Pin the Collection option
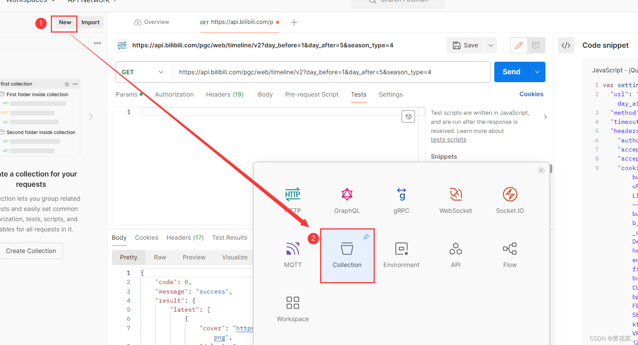This screenshot has width=638, height=345. 366,237
